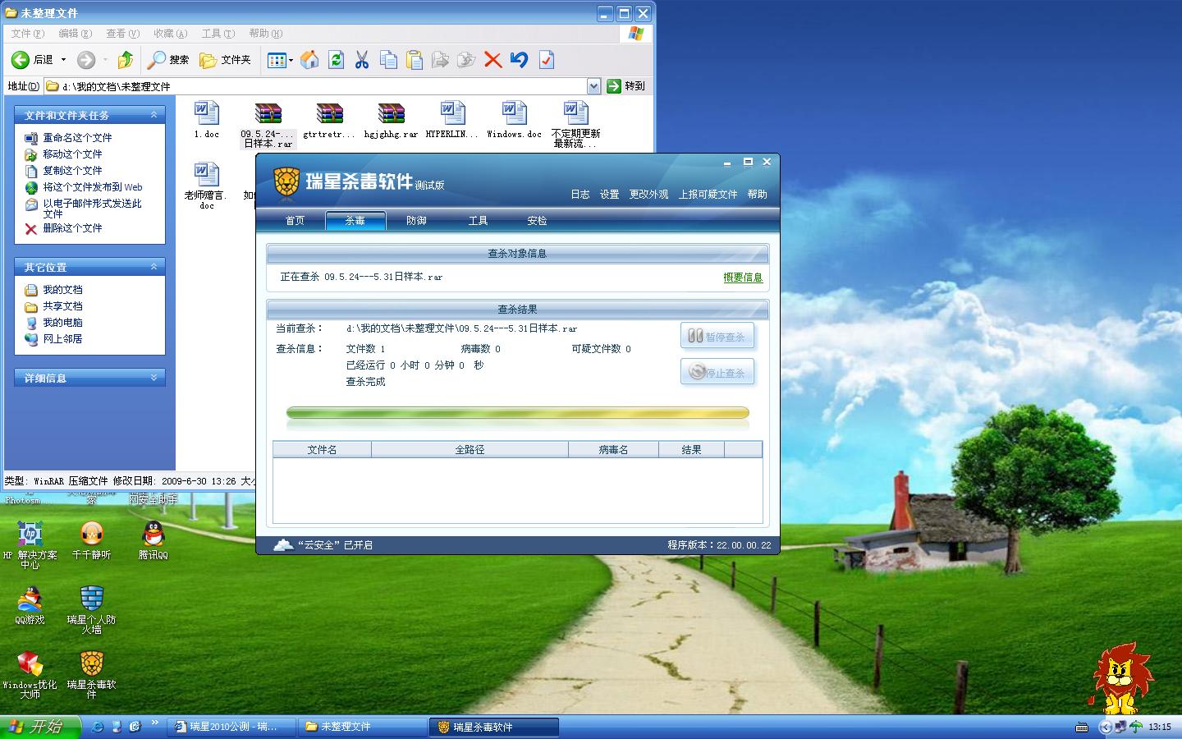This screenshot has height=739, width=1182.
Task: Switch to the 安检 tab in Rising
Action: 537,220
